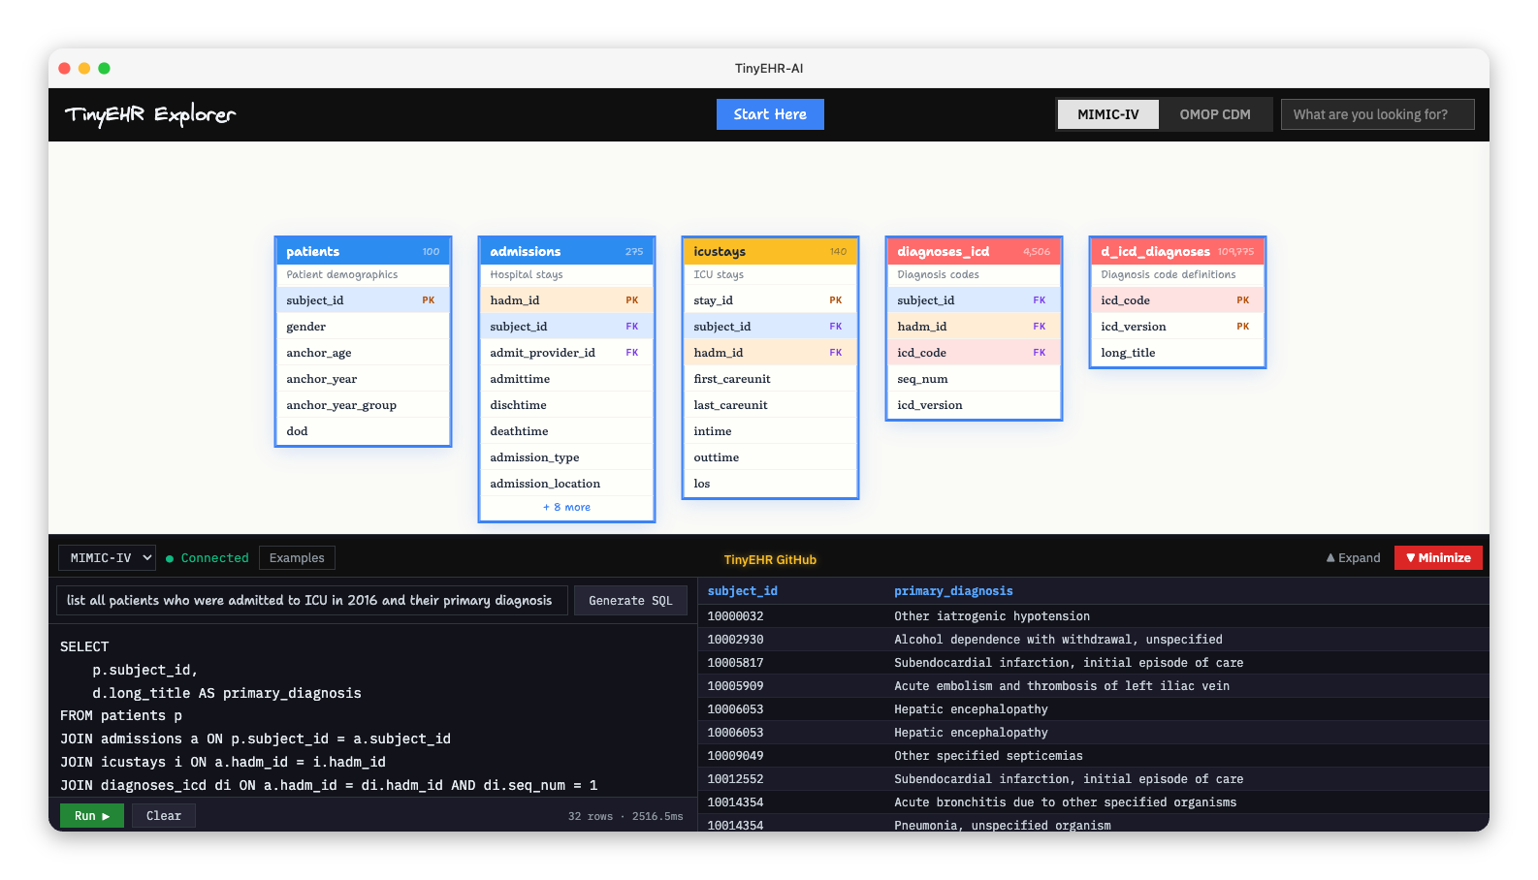The height and width of the screenshot is (880, 1538).
Task: Select los column in icustays
Action: 770,484
